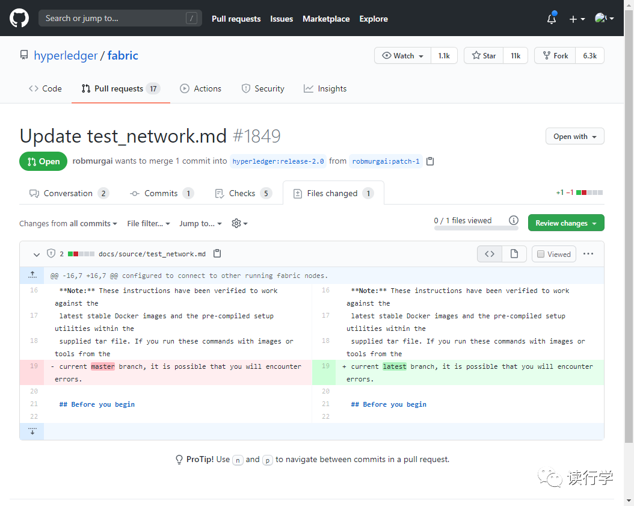This screenshot has height=506, width=634.
Task: Open robmurgai's profile link
Action: pyautogui.click(x=93, y=161)
